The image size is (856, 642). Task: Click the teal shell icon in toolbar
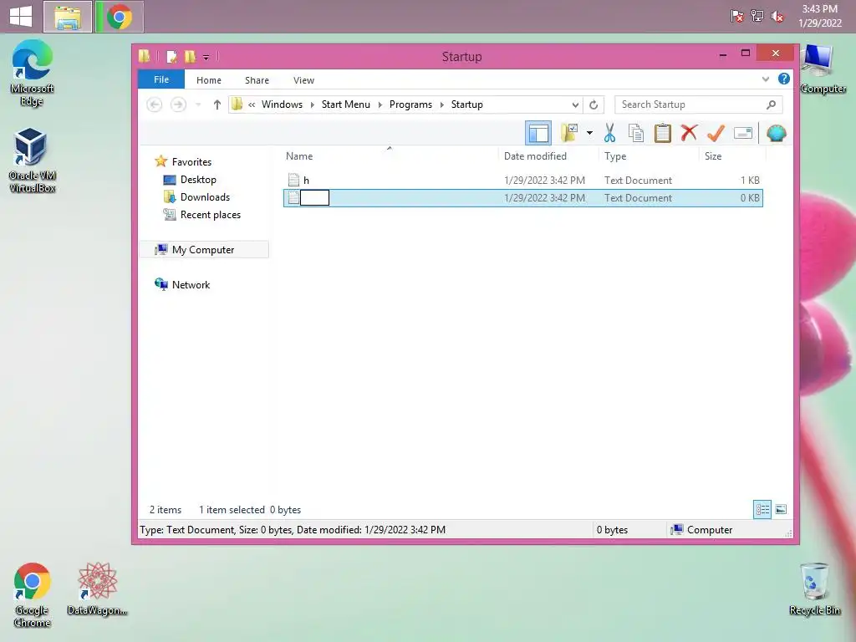coord(777,133)
